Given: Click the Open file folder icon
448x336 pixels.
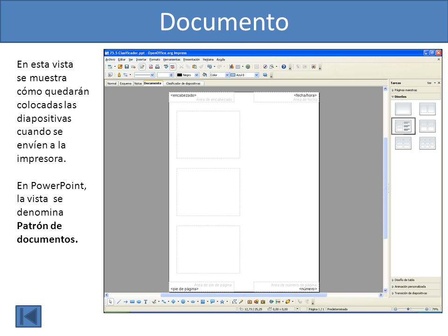Looking at the screenshot, I should tap(120, 67).
